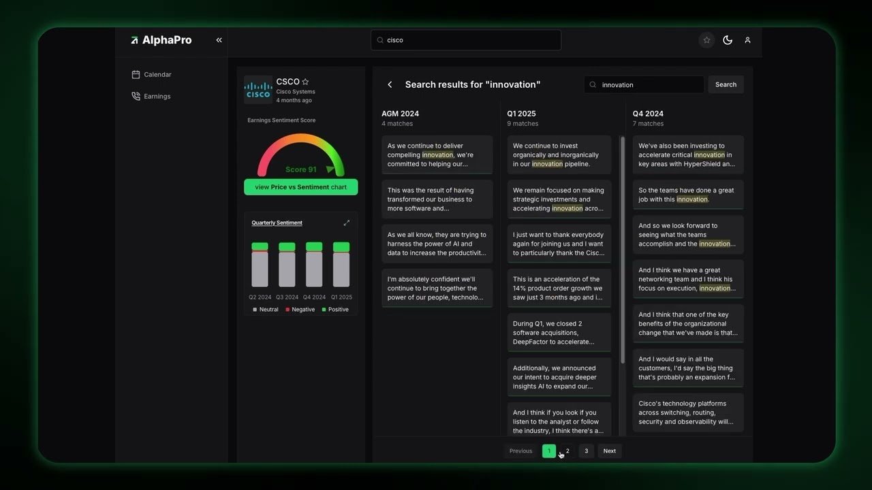This screenshot has width=872, height=490.
Task: Click the AGM 2024 column heading
Action: point(400,114)
